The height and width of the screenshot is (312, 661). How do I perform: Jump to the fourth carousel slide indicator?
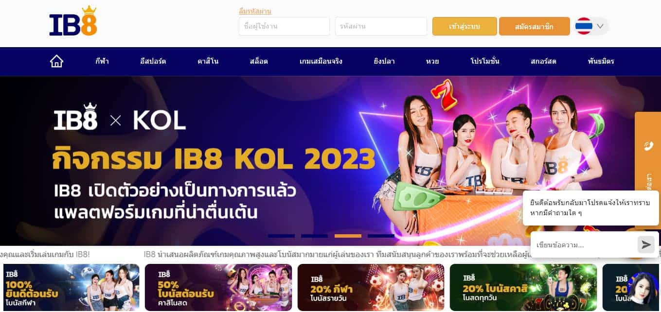(381, 236)
